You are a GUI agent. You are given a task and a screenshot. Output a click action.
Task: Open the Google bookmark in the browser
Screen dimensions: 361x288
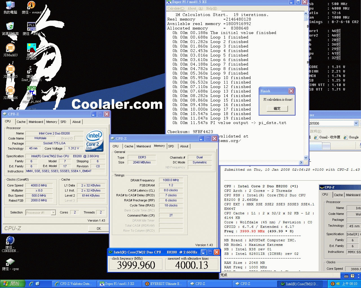coord(351,137)
